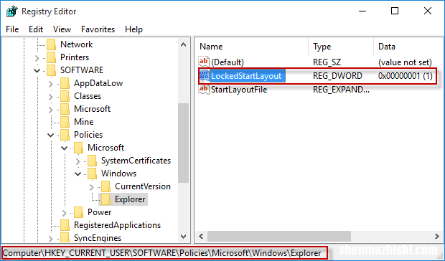Viewport: 445px width, 261px height.
Task: Collapse the Microsoft key under Policies
Action: click(x=64, y=148)
